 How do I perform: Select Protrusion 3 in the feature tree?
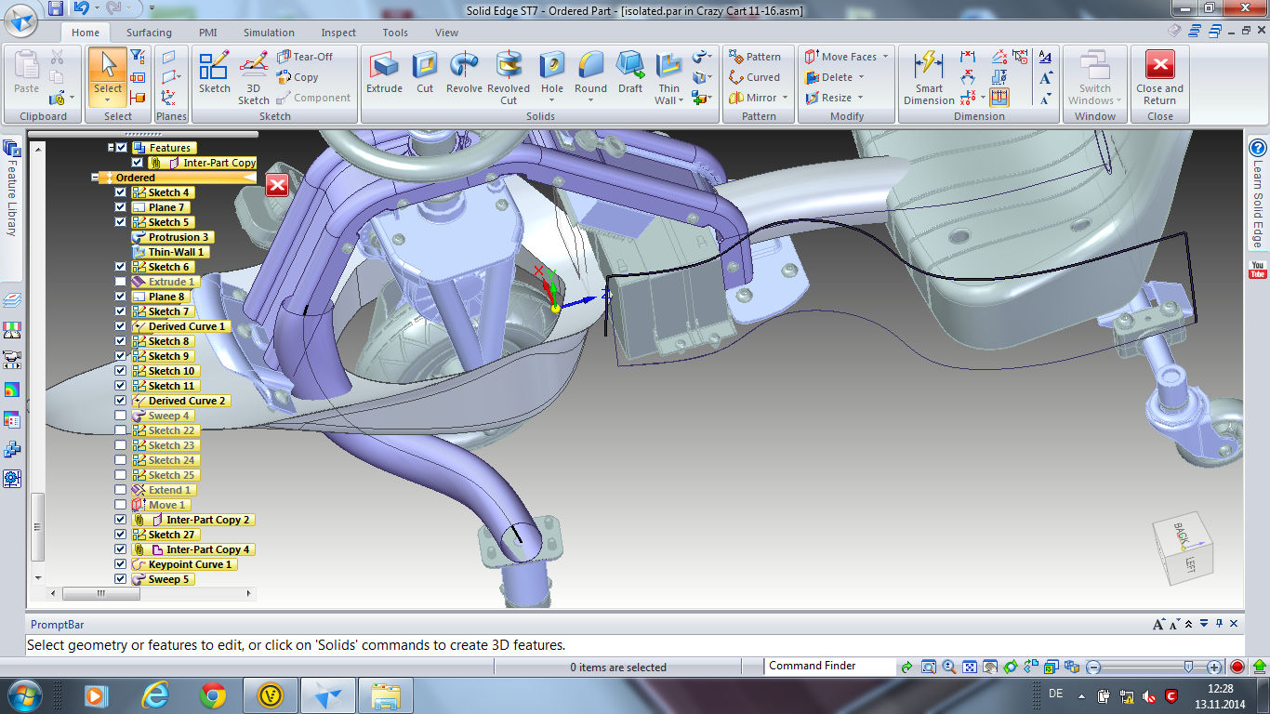pyautogui.click(x=173, y=237)
